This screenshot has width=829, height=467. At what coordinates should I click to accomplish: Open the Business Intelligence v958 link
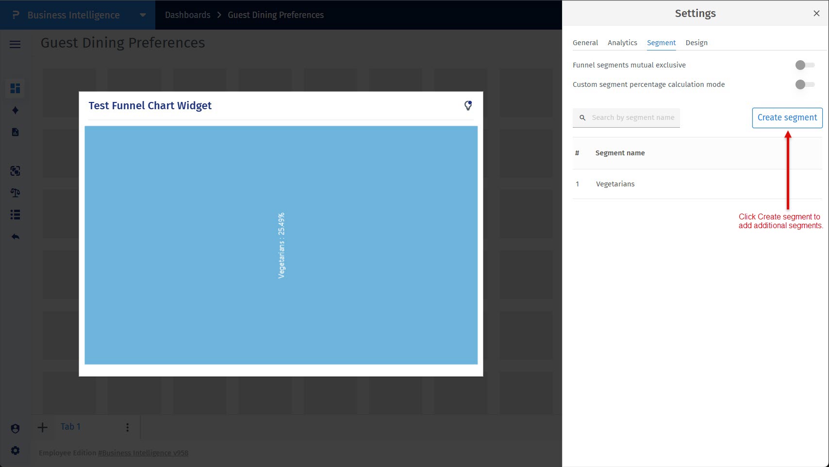(x=143, y=452)
